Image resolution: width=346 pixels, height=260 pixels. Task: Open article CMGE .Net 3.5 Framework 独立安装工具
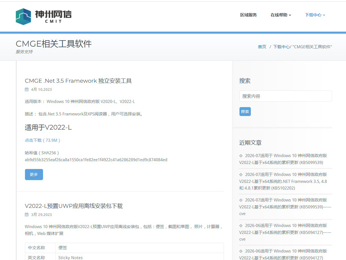click(78, 81)
